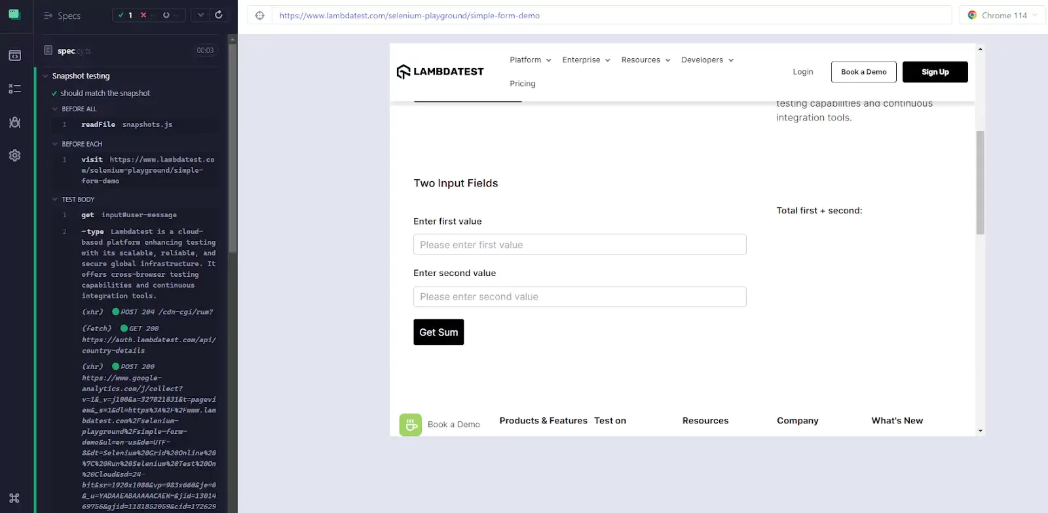Viewport: 1048px width, 513px height.
Task: Click the 00:03 duration badge
Action: (x=205, y=50)
